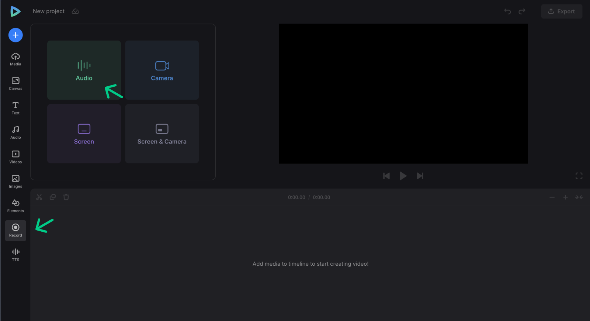Undo the last action
This screenshot has width=590, height=321.
click(x=508, y=11)
